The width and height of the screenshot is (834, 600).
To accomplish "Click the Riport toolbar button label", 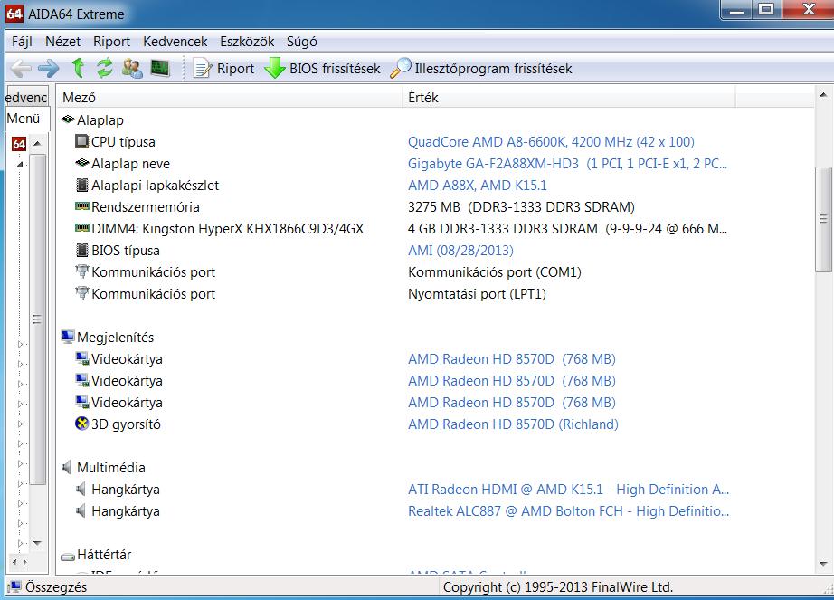I will pyautogui.click(x=235, y=69).
